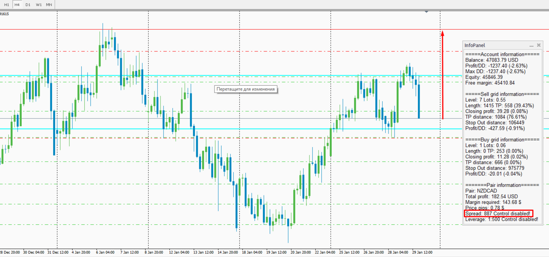Click 'Level: 7 Lots: 0.55' line
The image size is (549, 257).
click(486, 100)
